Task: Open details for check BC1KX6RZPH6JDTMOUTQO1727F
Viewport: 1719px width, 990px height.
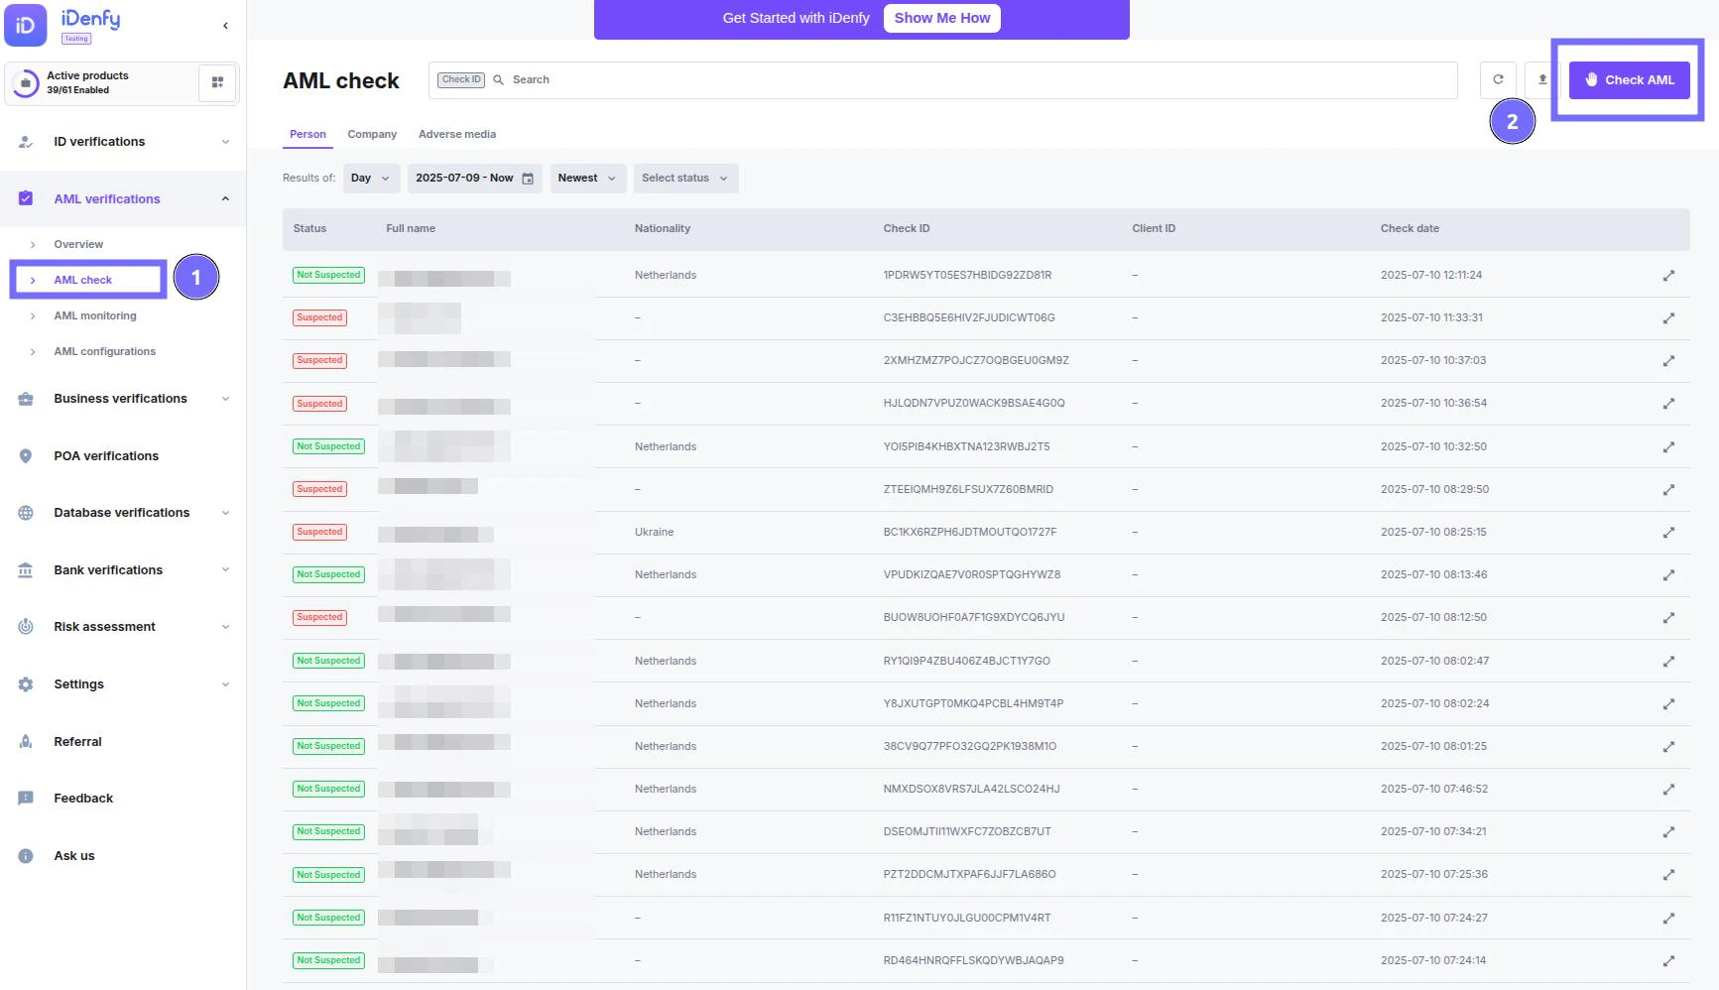Action: (x=1668, y=533)
